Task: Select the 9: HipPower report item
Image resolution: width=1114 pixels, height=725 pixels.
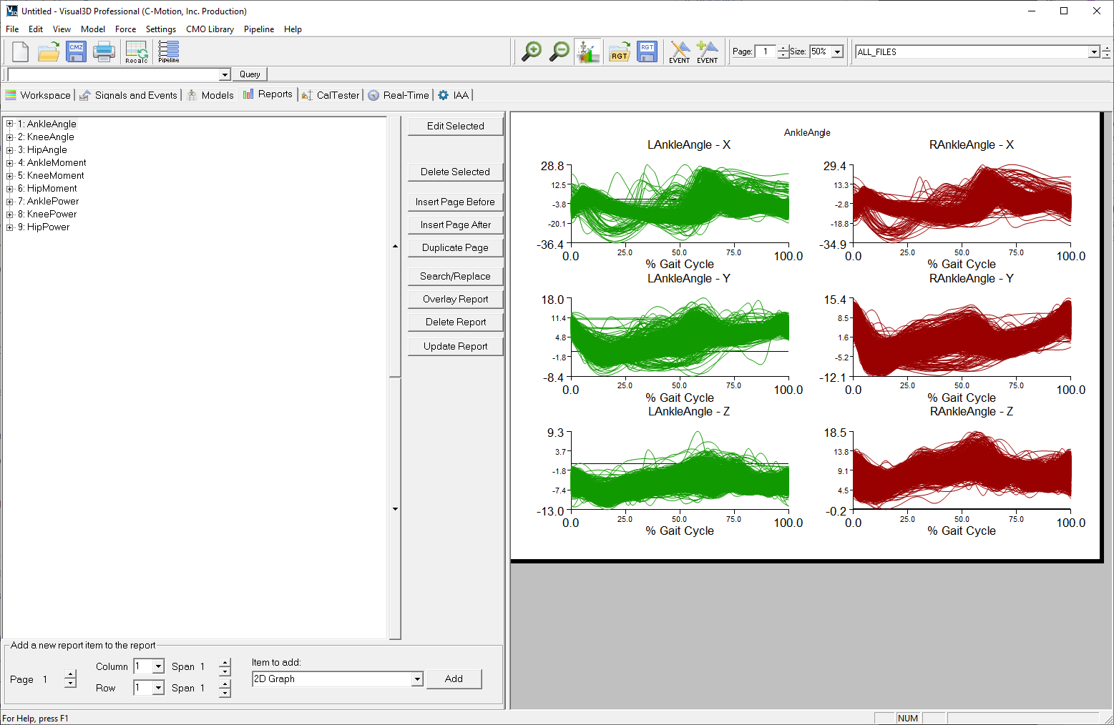Action: pyautogui.click(x=44, y=227)
